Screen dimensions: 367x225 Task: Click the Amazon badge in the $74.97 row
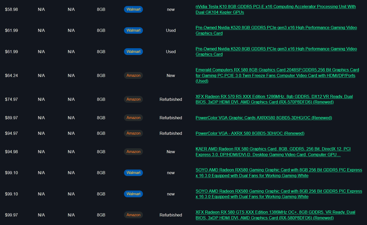point(134,99)
